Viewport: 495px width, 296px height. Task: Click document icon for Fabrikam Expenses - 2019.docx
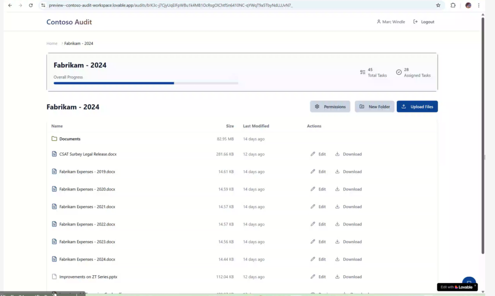(54, 171)
